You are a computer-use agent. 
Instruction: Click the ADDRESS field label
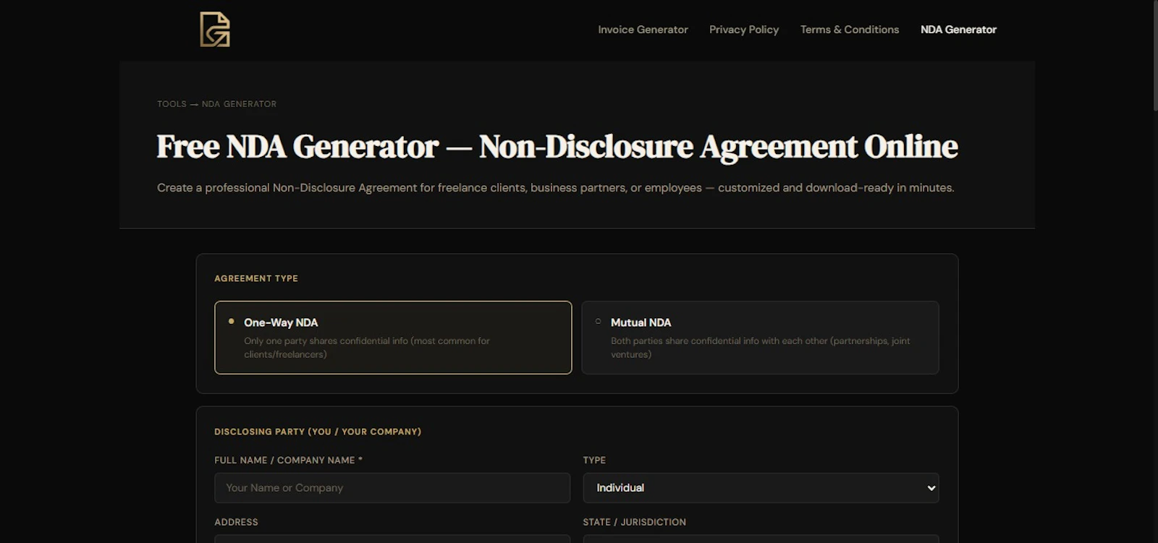pyautogui.click(x=236, y=522)
